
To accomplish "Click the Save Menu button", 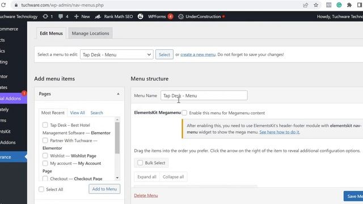I will click(353, 196).
